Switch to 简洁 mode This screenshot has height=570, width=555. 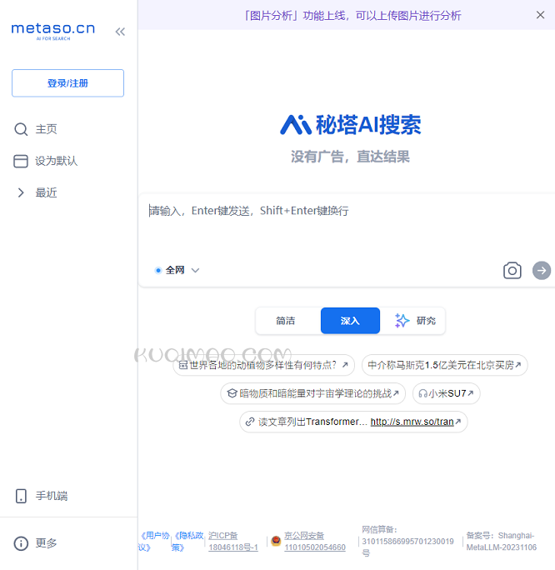tap(286, 321)
